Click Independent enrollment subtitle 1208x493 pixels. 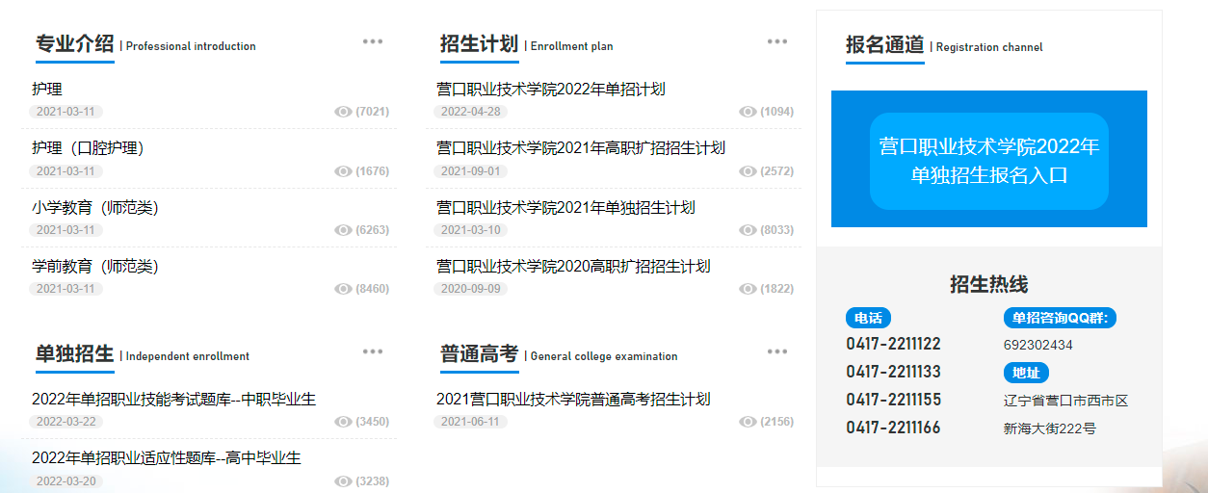(188, 356)
